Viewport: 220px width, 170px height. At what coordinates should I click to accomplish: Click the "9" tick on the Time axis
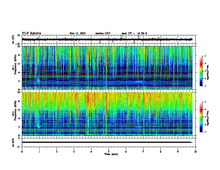pos(178,152)
